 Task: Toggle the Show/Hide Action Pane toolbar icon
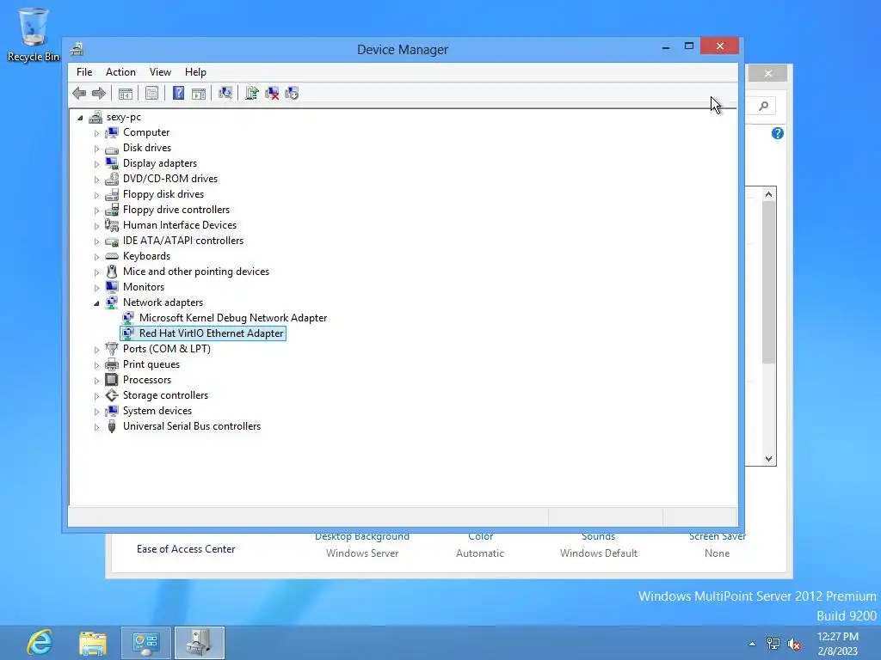pos(199,93)
